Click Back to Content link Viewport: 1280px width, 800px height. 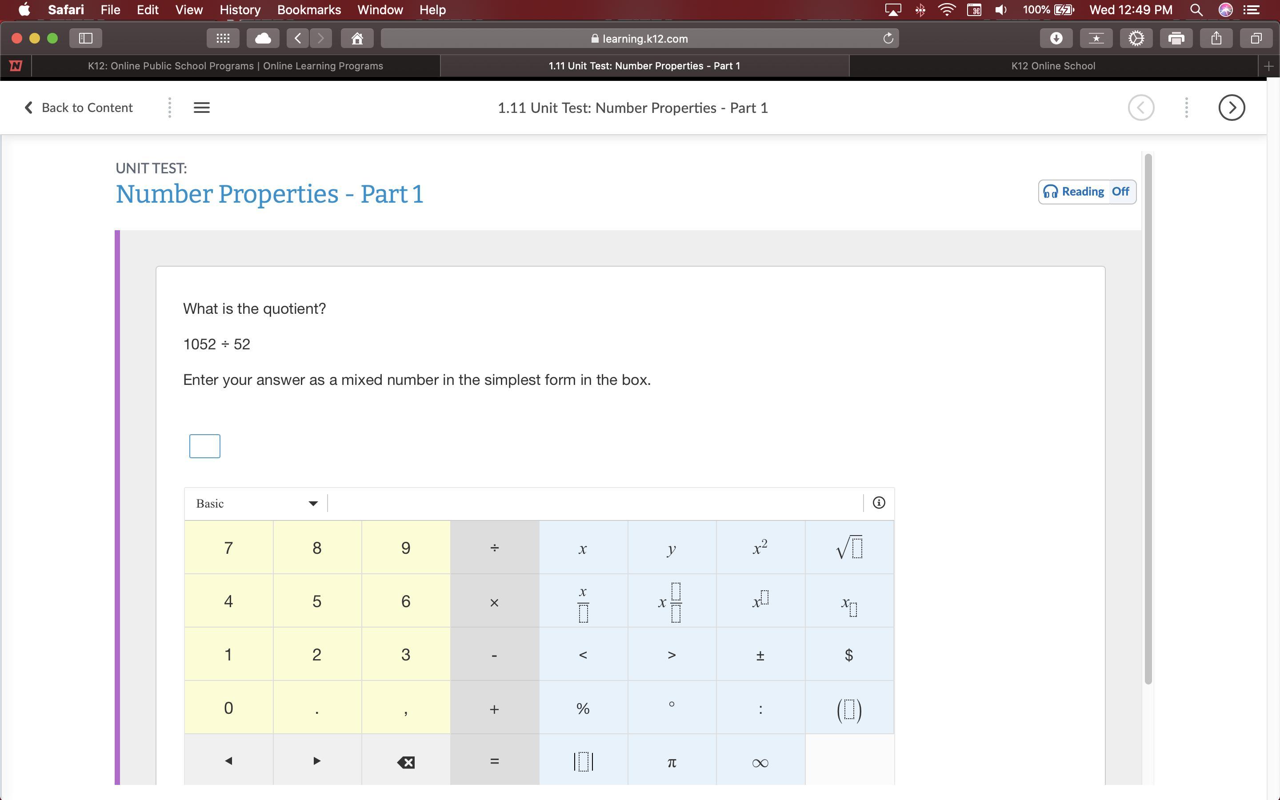click(x=79, y=108)
